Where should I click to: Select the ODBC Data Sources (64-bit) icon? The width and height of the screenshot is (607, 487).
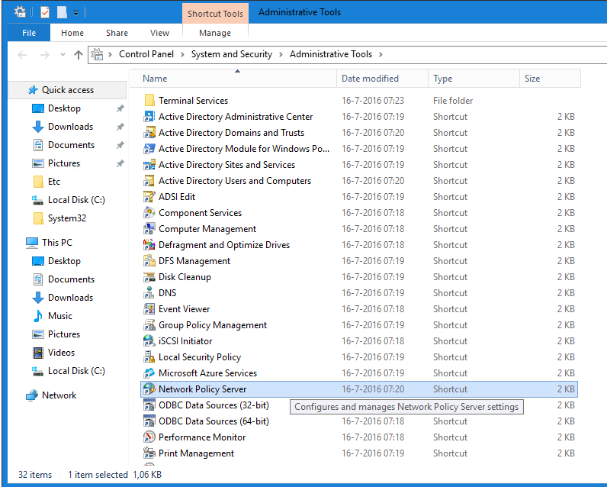[149, 421]
